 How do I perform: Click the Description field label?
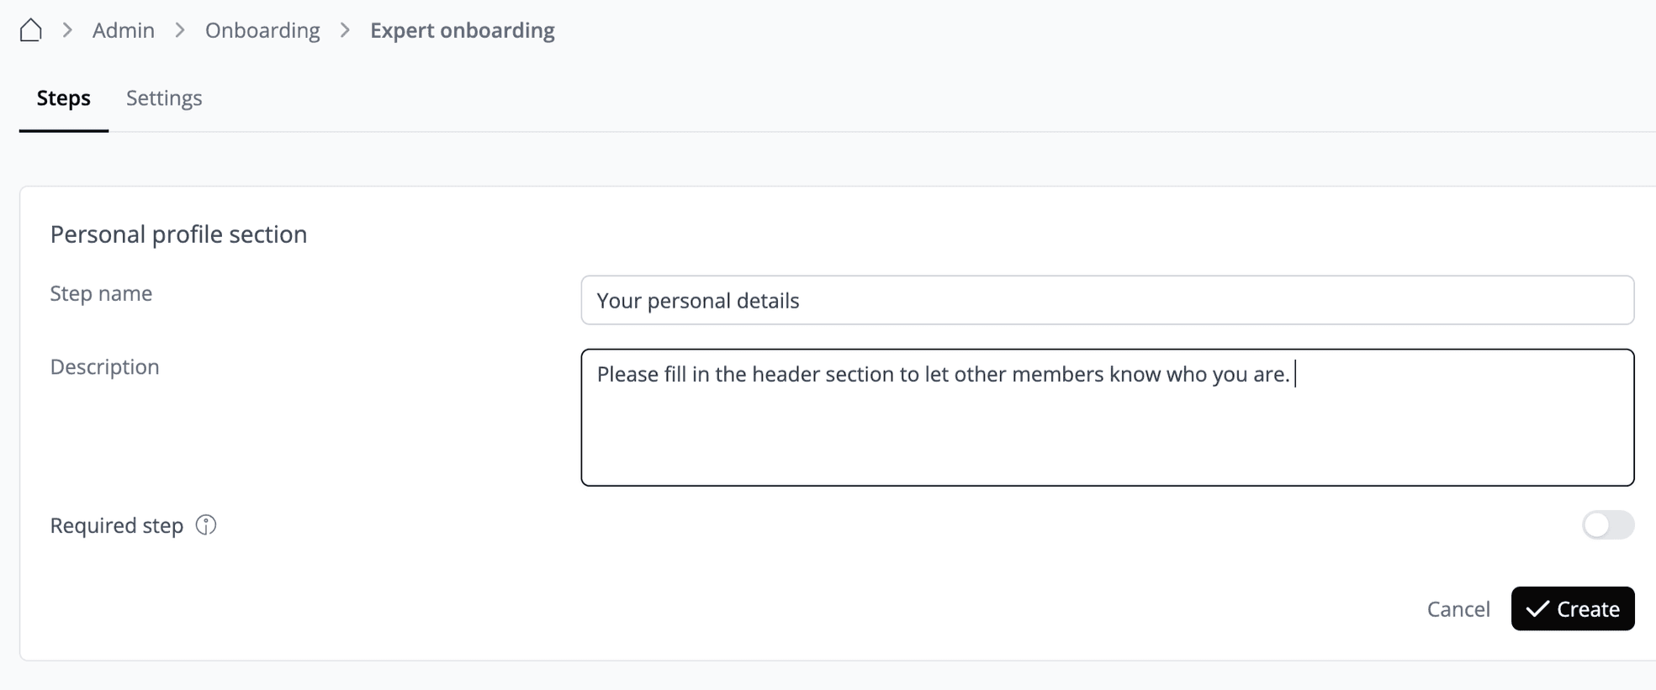[x=104, y=366]
